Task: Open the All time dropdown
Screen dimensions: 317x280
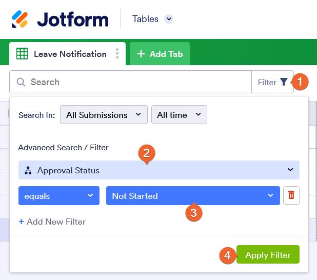Action: coord(179,115)
